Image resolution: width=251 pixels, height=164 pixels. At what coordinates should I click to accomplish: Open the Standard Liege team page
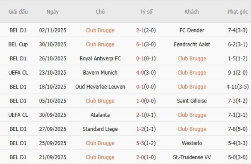100,129
